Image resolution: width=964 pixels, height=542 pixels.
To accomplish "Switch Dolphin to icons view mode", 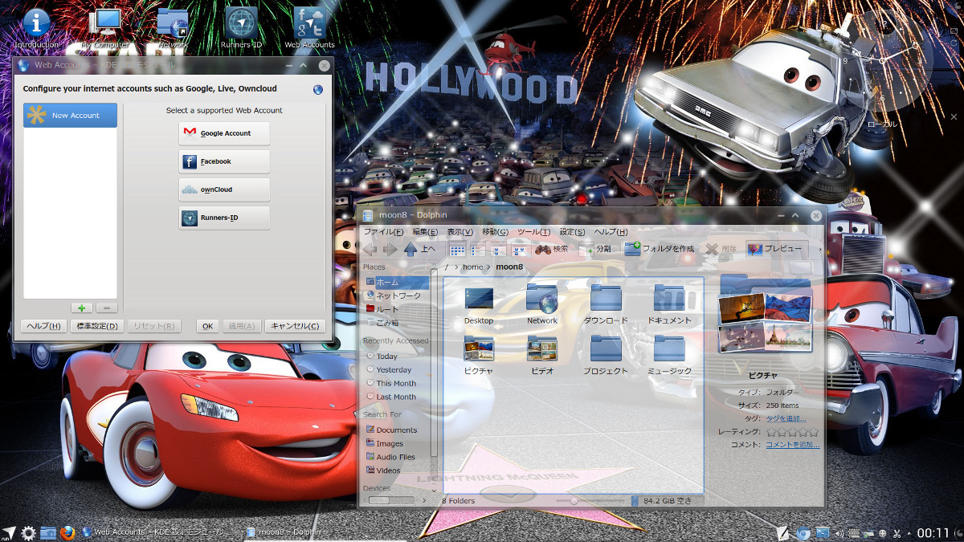I will 457,249.
